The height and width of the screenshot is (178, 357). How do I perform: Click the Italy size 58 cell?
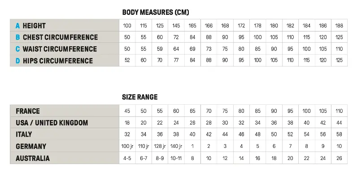[339, 134]
